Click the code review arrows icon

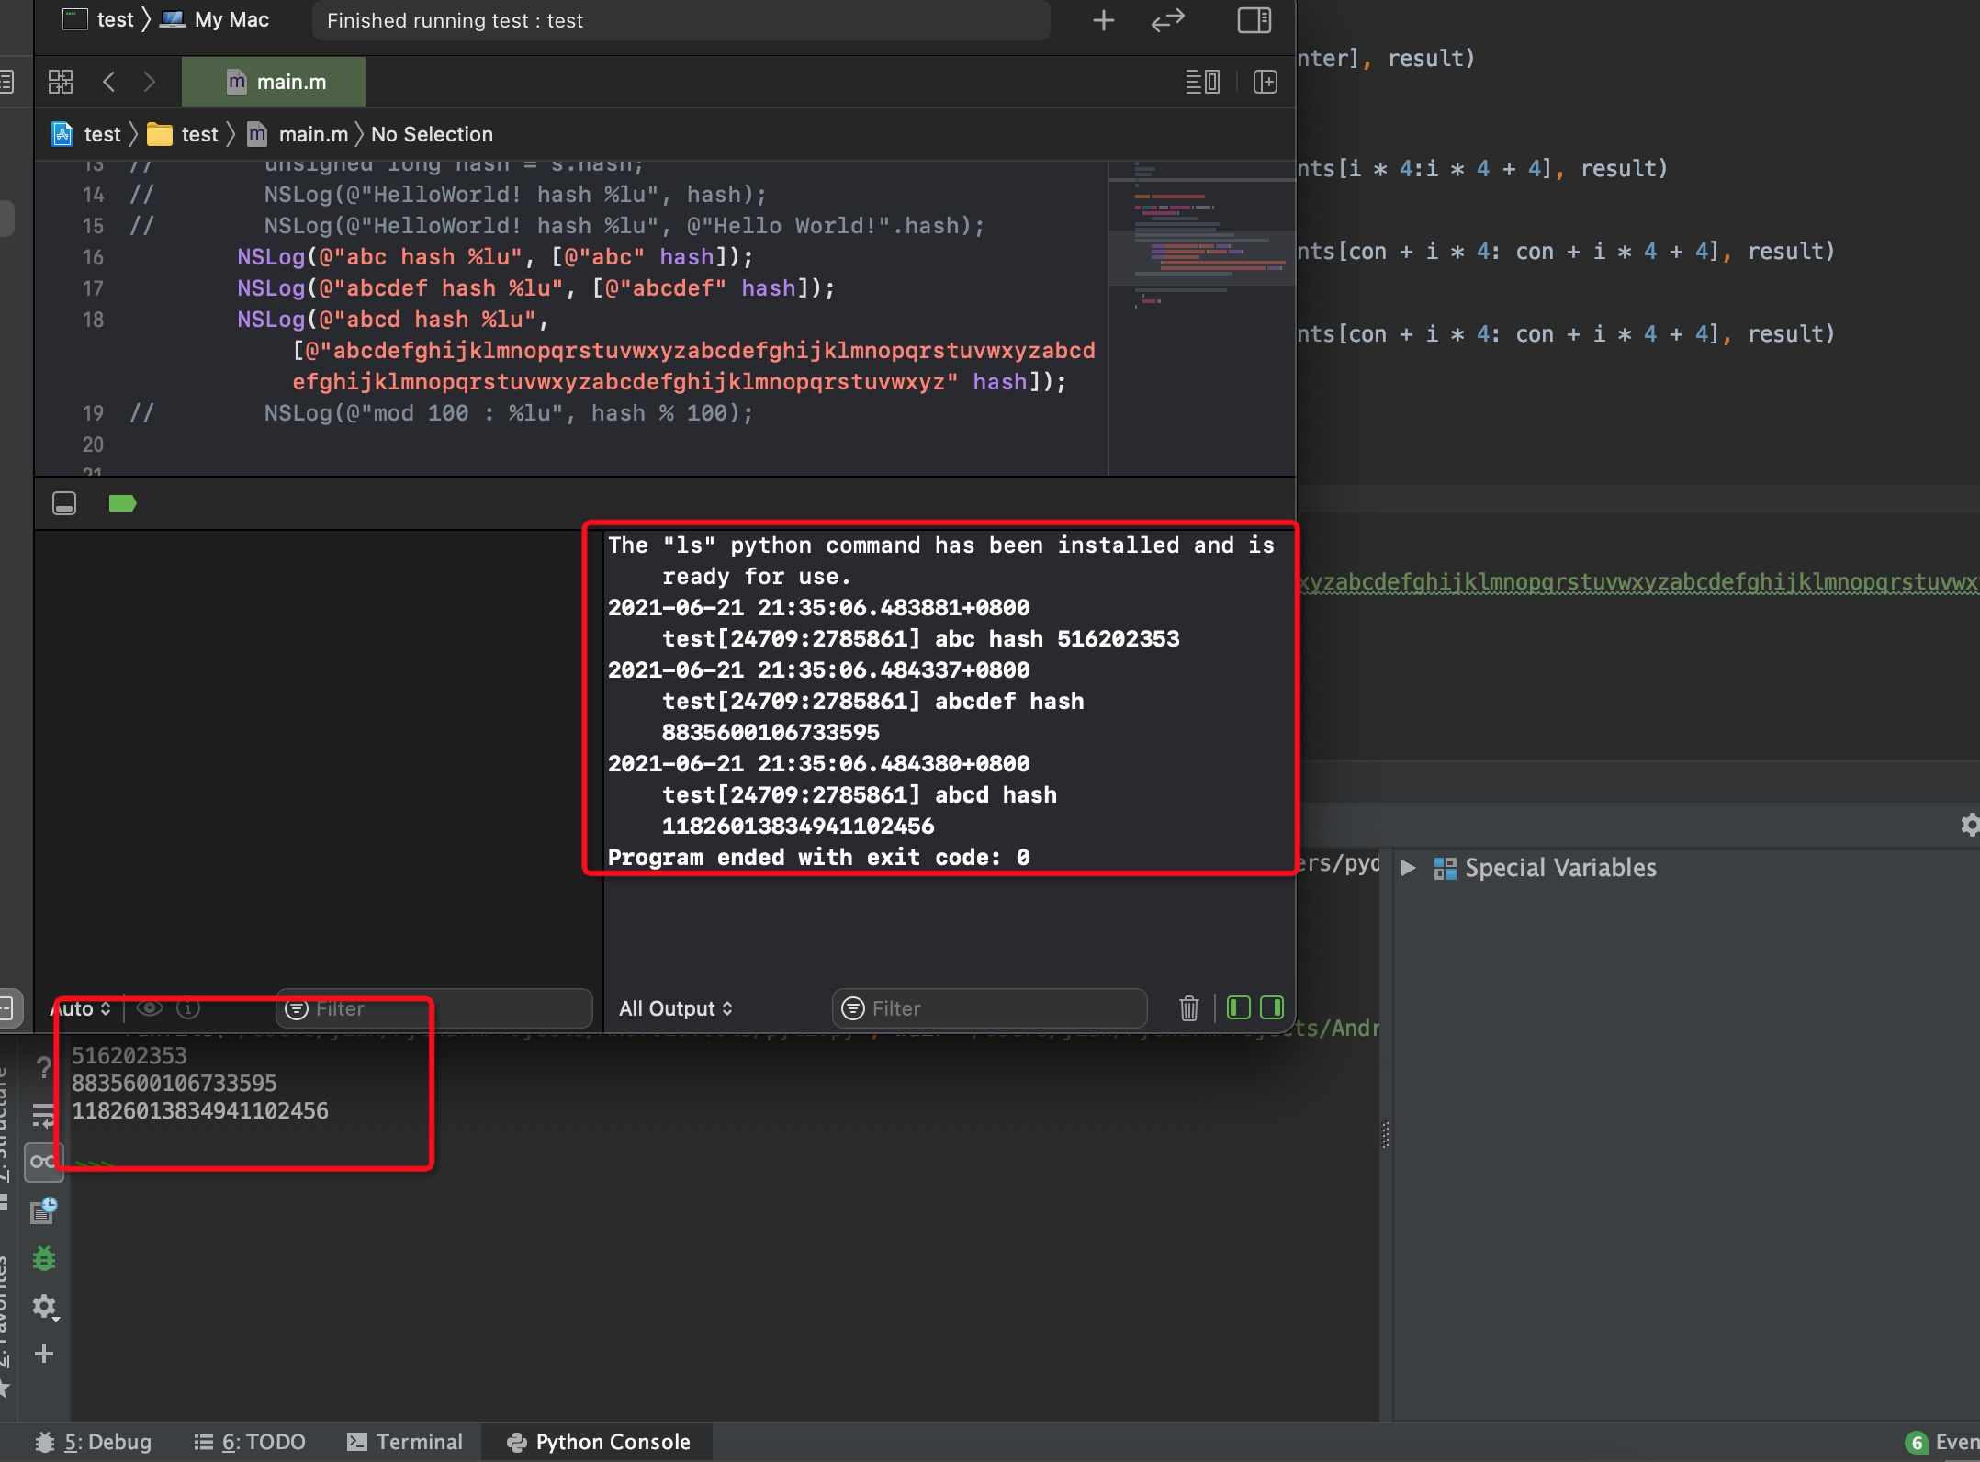pos(1167,20)
